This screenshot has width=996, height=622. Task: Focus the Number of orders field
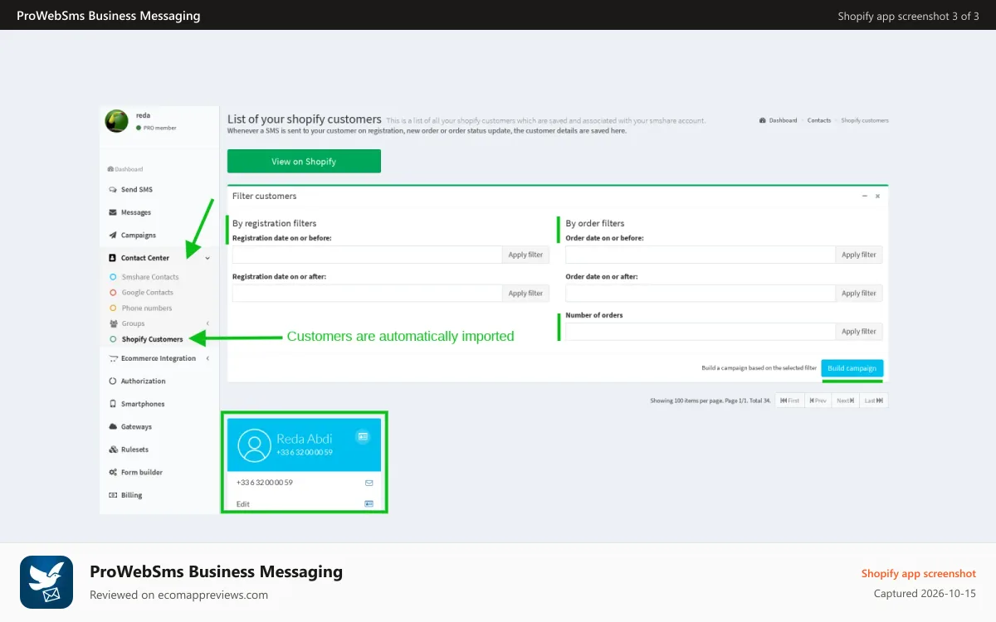tap(701, 331)
